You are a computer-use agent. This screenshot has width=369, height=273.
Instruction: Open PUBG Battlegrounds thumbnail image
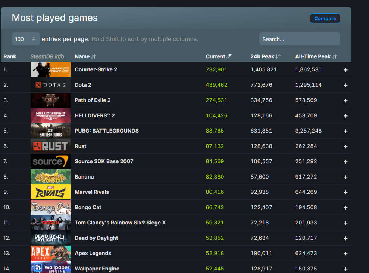pos(50,131)
